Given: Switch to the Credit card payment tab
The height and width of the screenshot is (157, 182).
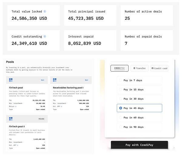Looking at the screenshot, I should (159, 68).
